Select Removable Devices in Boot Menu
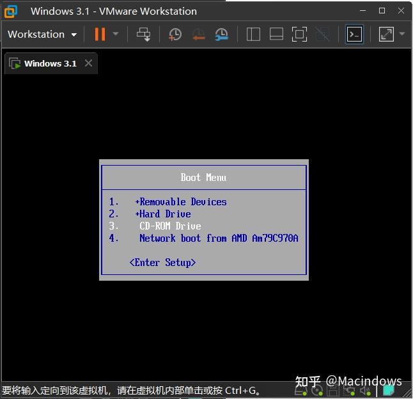This screenshot has height=399, width=413. click(x=181, y=202)
